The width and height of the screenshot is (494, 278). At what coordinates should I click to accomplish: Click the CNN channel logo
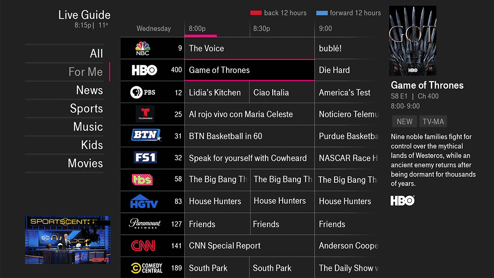click(x=143, y=246)
